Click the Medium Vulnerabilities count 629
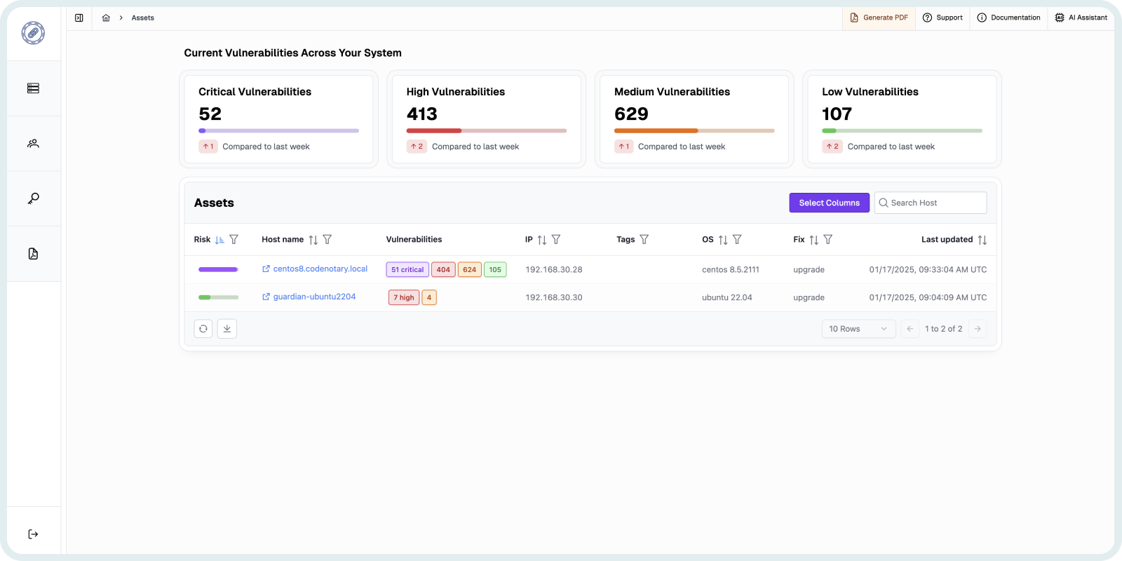The image size is (1122, 561). [631, 114]
